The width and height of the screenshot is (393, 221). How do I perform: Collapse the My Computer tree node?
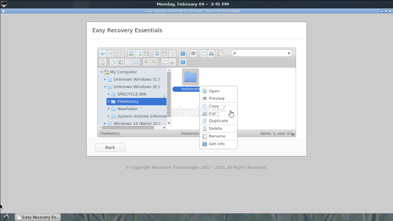tap(101, 72)
